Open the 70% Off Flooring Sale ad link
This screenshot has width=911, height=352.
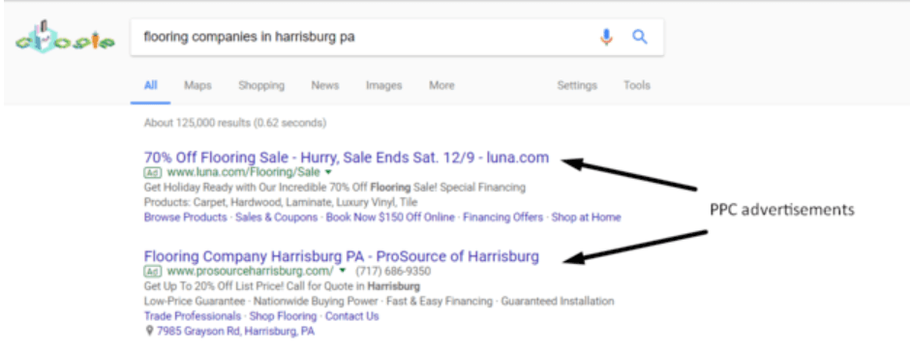pos(347,158)
